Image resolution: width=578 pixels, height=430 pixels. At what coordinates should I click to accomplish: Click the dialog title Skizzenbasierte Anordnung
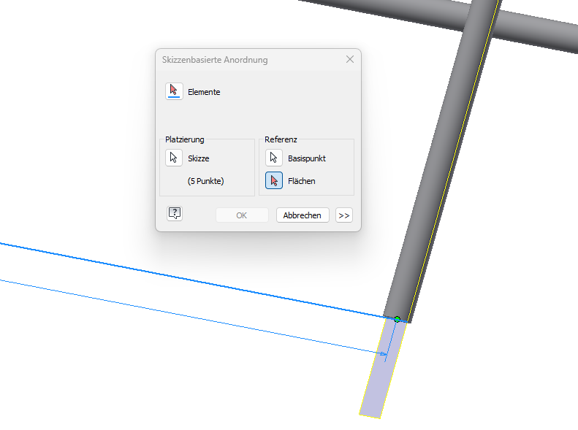[x=215, y=60]
